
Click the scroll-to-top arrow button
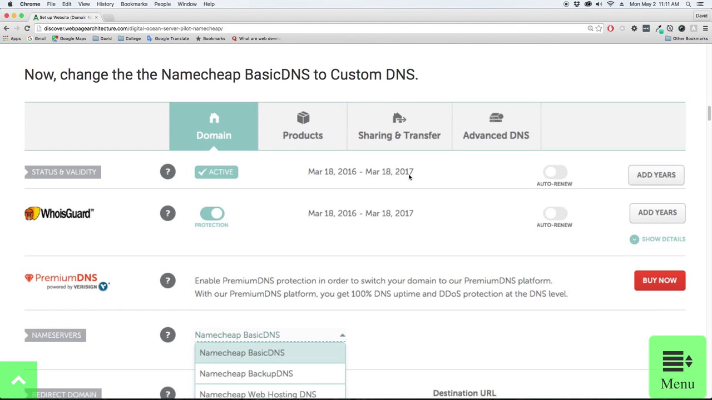point(18,381)
